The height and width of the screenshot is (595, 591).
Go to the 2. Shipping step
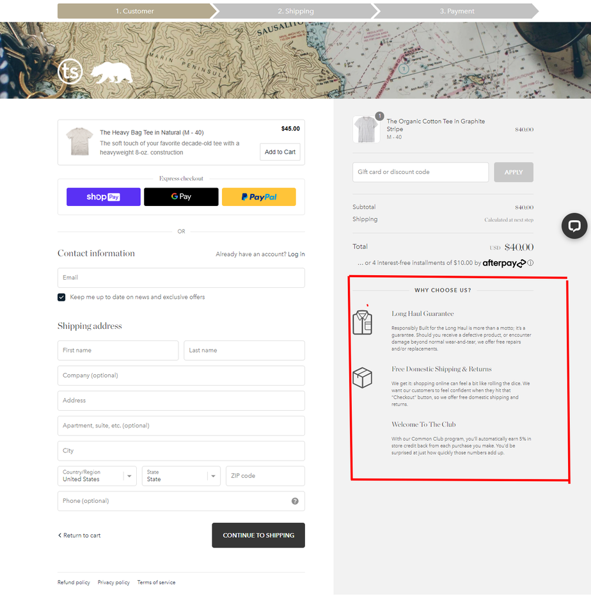point(296,11)
